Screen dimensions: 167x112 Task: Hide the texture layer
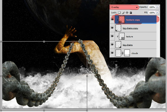coord(112,36)
